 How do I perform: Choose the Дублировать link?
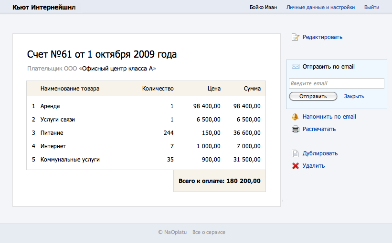320,153
